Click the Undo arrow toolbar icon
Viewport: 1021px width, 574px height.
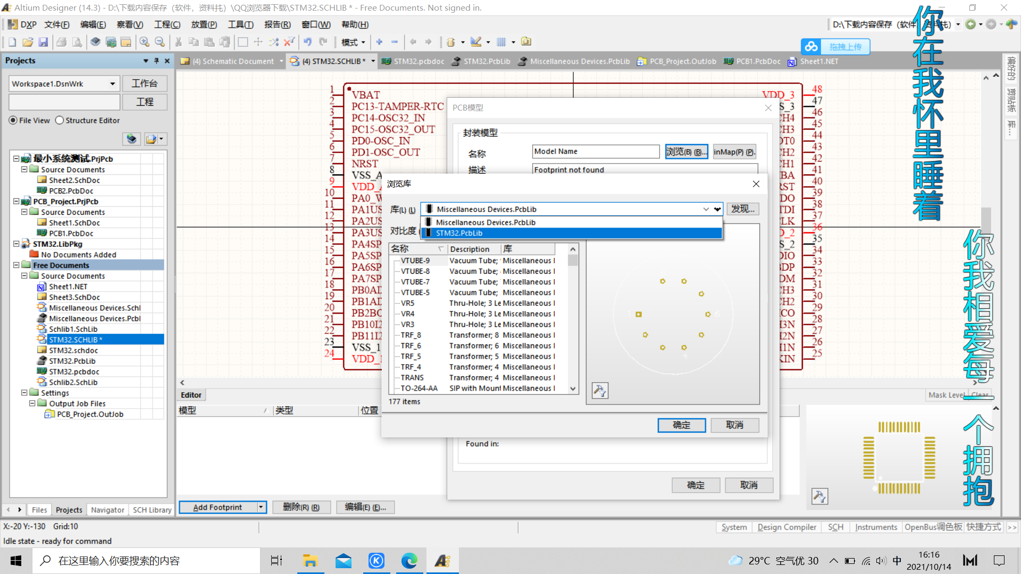(x=307, y=42)
